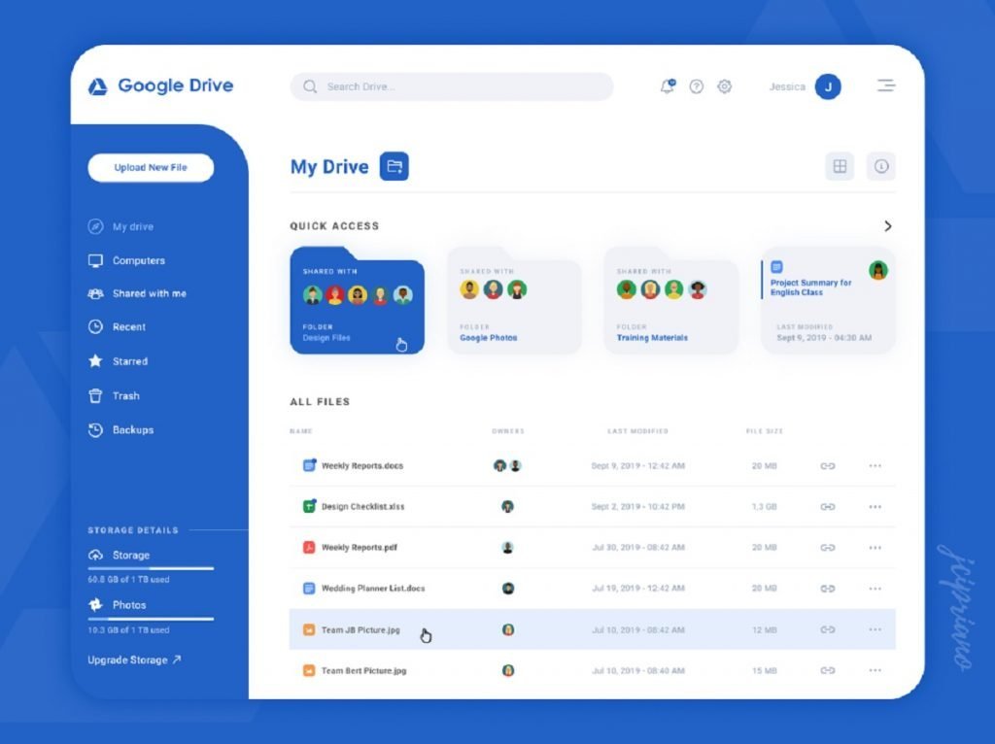This screenshot has height=744, width=995.
Task: Focus the Search Drive input field
Action: [452, 86]
